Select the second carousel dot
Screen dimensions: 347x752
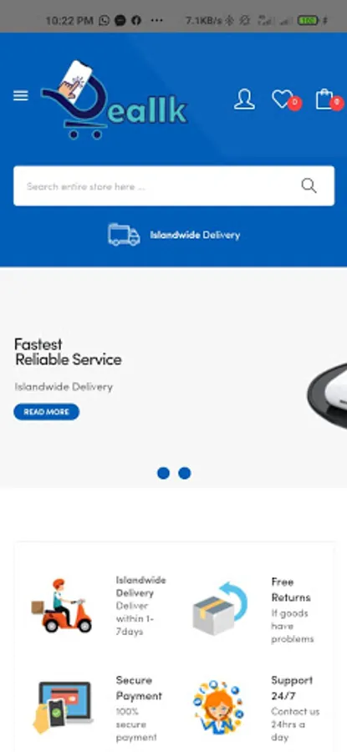184,474
